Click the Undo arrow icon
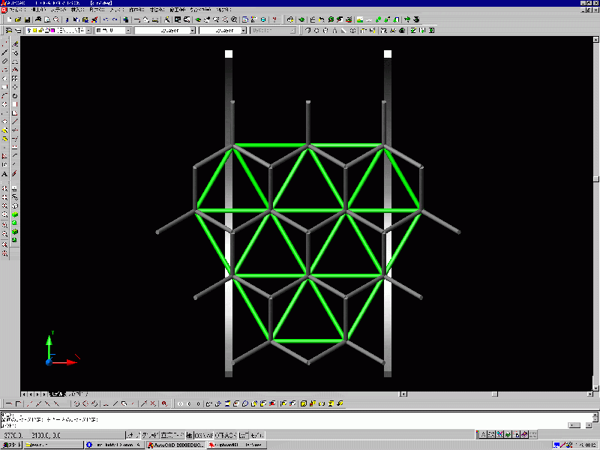600x450 pixels. [106, 19]
